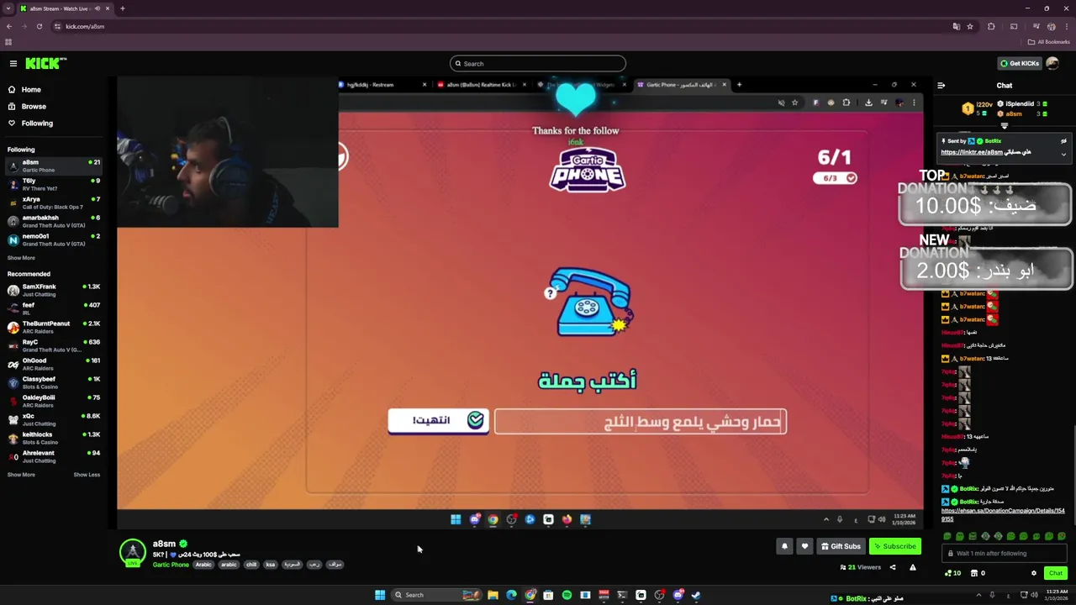Go to Home in Kick sidebar
This screenshot has height=605, width=1076.
pos(31,90)
